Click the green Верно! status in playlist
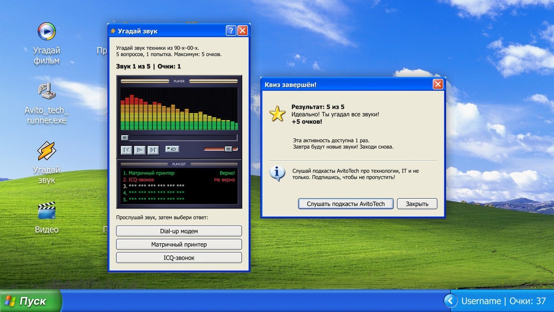This screenshot has width=554, height=312. [x=227, y=173]
